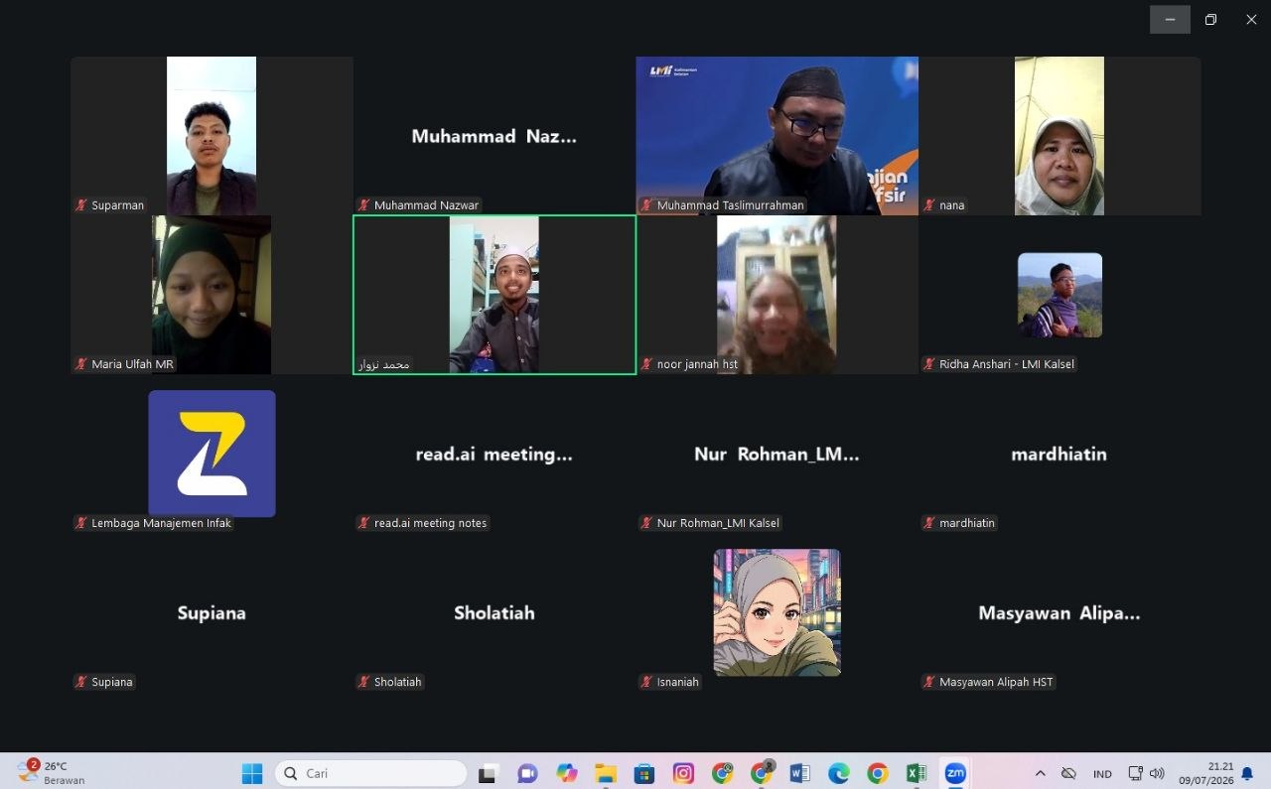1271x789 pixels.
Task: Launch Instagram from the taskbar
Action: pyautogui.click(x=683, y=773)
